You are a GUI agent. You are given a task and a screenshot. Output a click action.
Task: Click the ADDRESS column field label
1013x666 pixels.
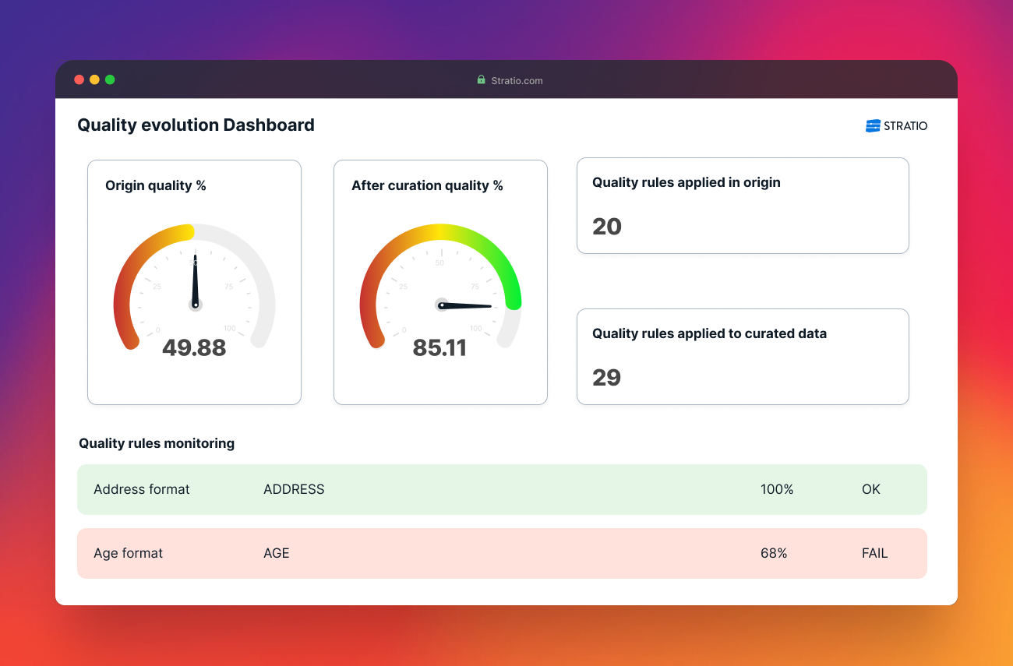point(294,489)
